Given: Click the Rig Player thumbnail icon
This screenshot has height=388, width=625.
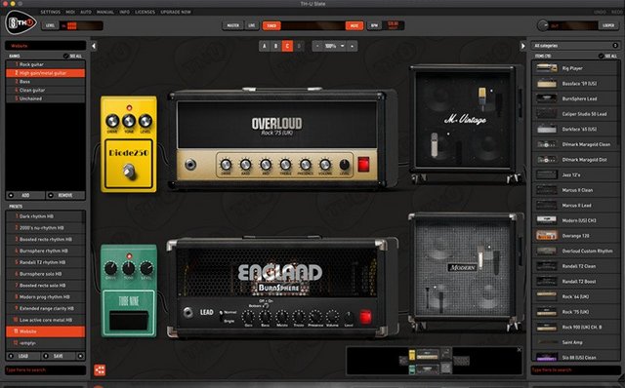Looking at the screenshot, I should 547,68.
